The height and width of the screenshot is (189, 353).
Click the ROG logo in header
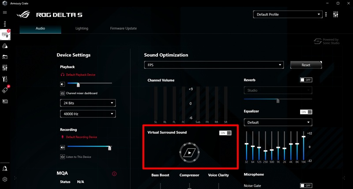(23, 15)
